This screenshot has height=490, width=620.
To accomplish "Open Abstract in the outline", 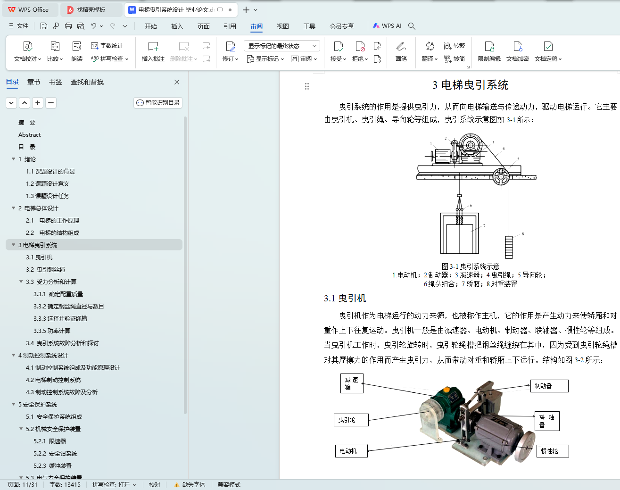I will pos(30,134).
